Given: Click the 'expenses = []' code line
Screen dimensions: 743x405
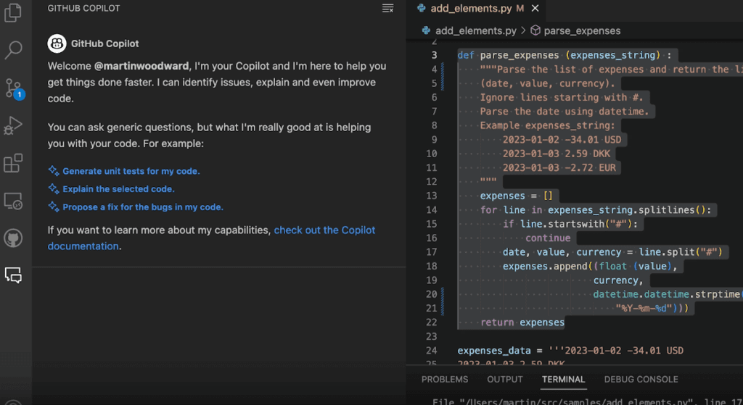Looking at the screenshot, I should pos(516,196).
